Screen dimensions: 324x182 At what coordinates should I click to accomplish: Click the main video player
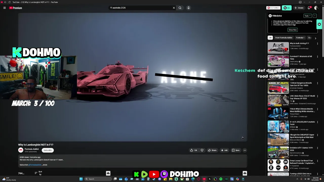tap(132, 77)
